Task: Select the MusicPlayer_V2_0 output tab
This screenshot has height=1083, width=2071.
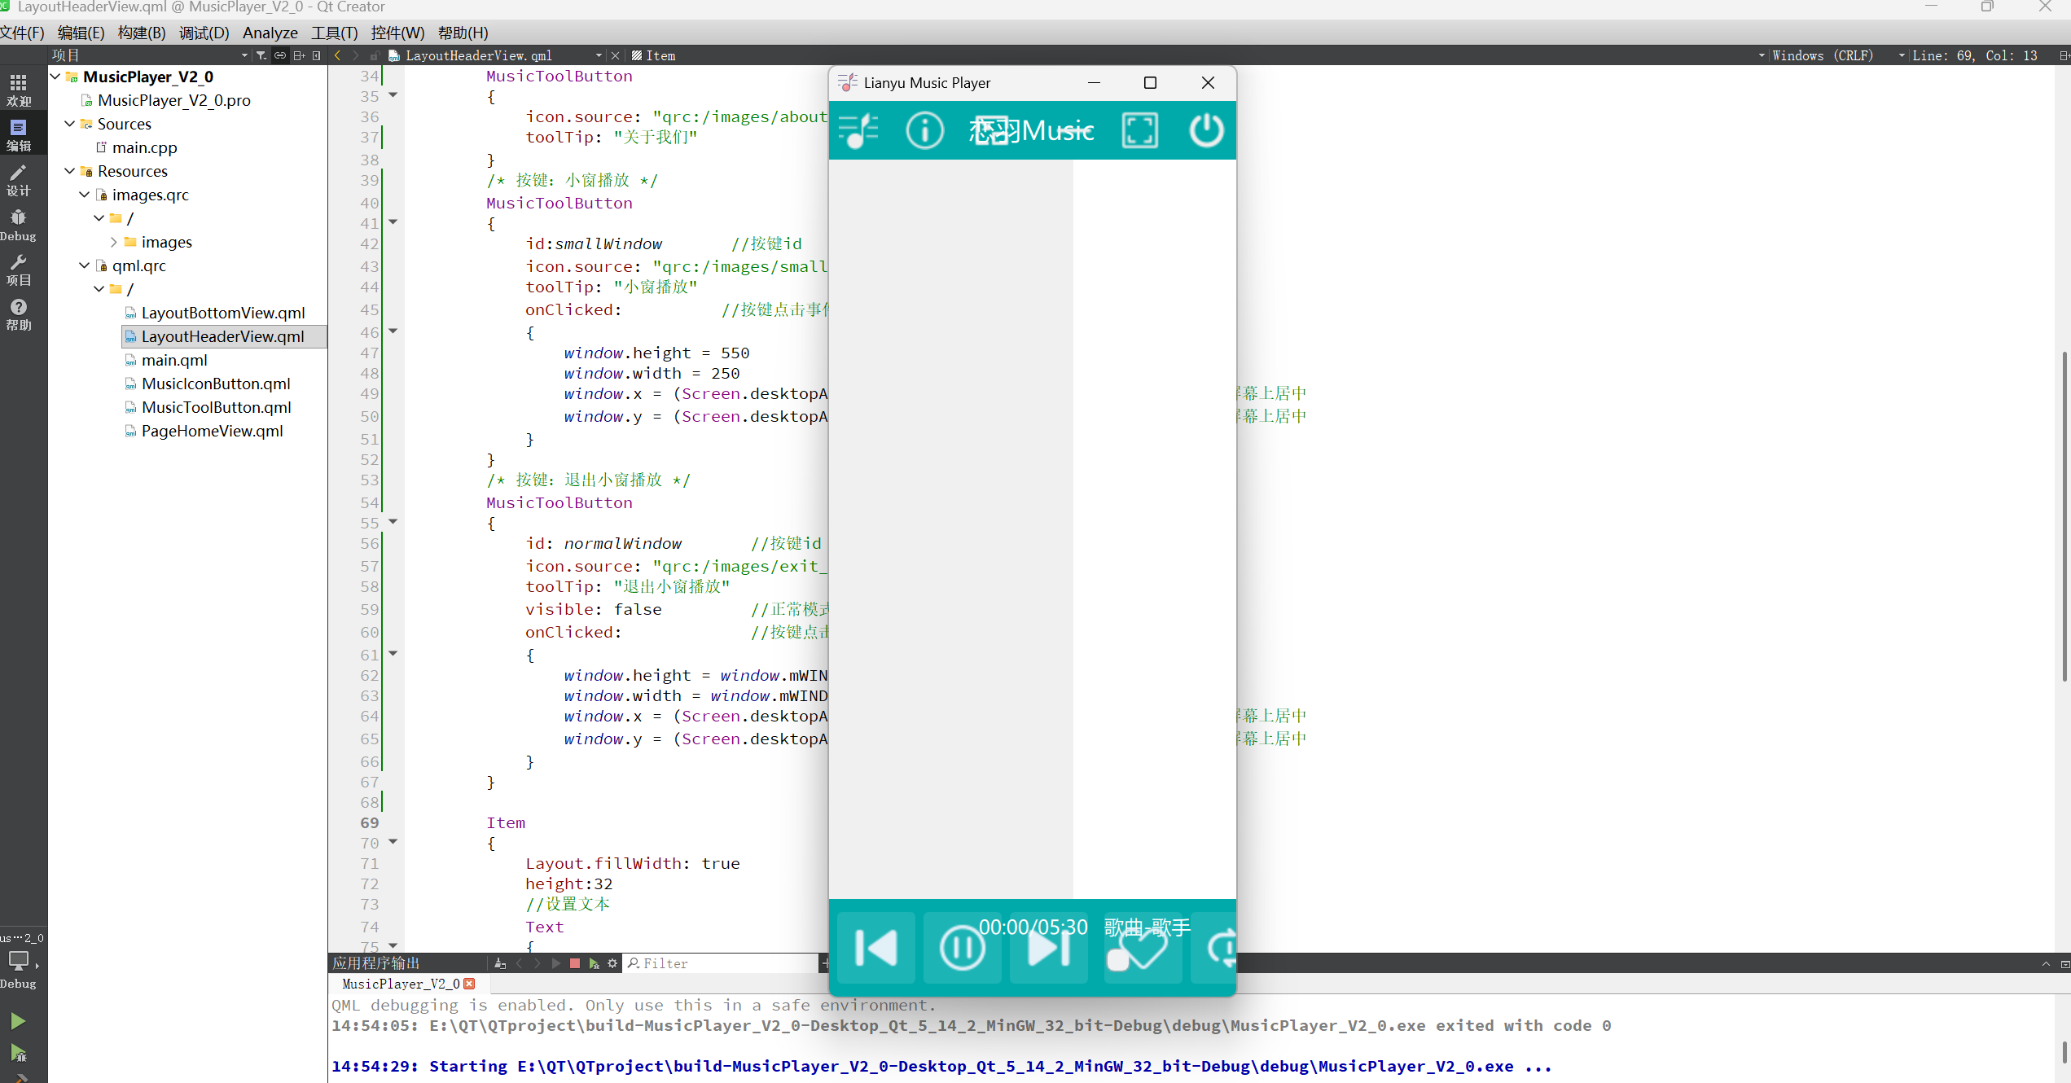Action: click(x=401, y=984)
